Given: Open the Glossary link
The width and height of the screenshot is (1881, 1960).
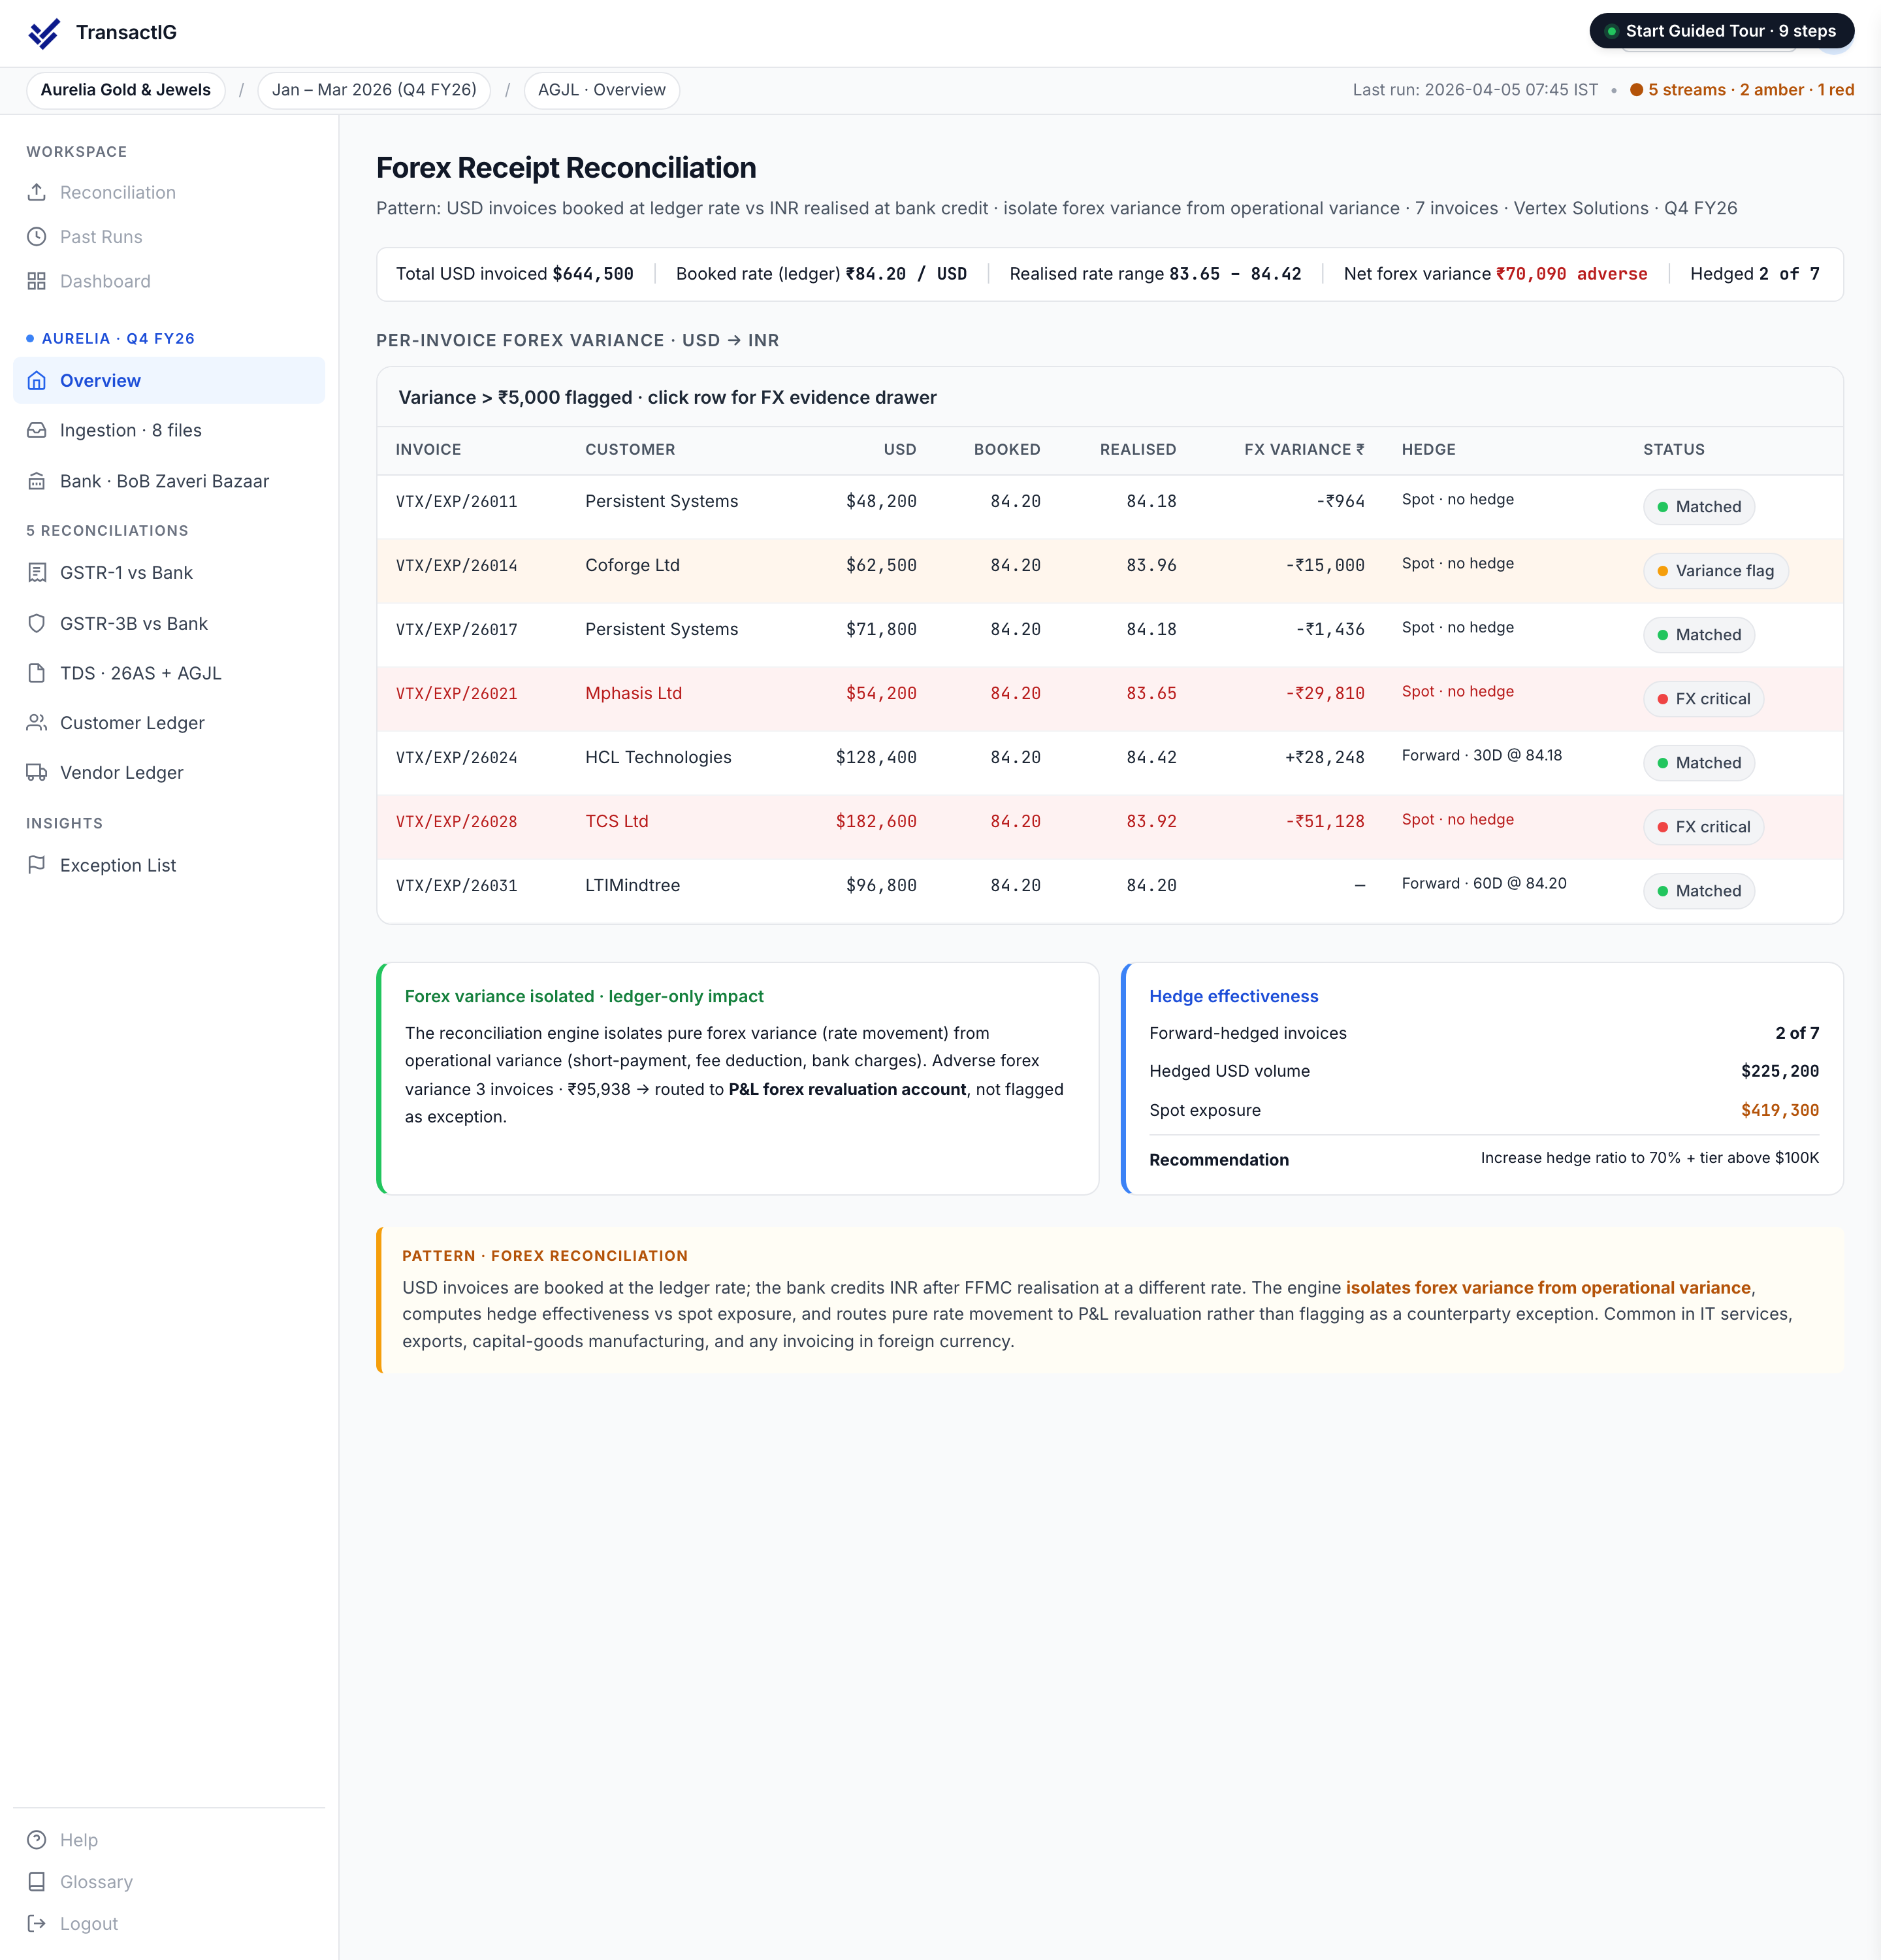Looking at the screenshot, I should coord(169,1882).
